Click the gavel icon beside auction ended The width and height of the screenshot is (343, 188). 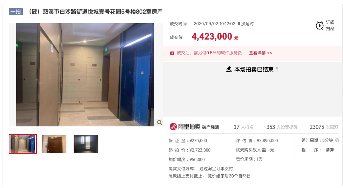[x=229, y=69]
